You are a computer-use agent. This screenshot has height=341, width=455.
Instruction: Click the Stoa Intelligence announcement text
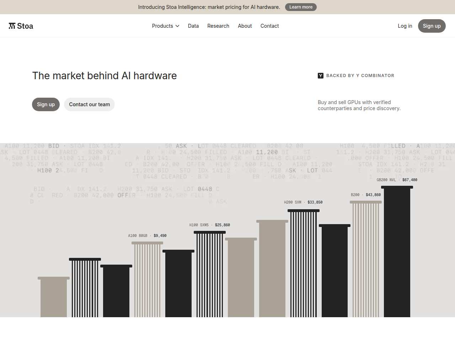coord(209,7)
